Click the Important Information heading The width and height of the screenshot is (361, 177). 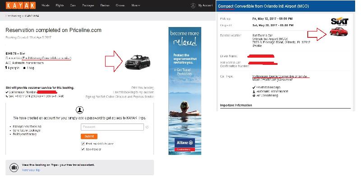coord(236,105)
